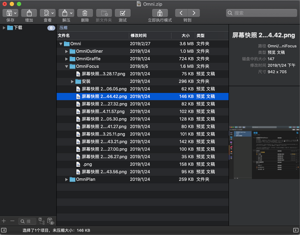This screenshot has height=235, width=300.
Task: Click the 压缩 path bar link
Action: pos(63,27)
